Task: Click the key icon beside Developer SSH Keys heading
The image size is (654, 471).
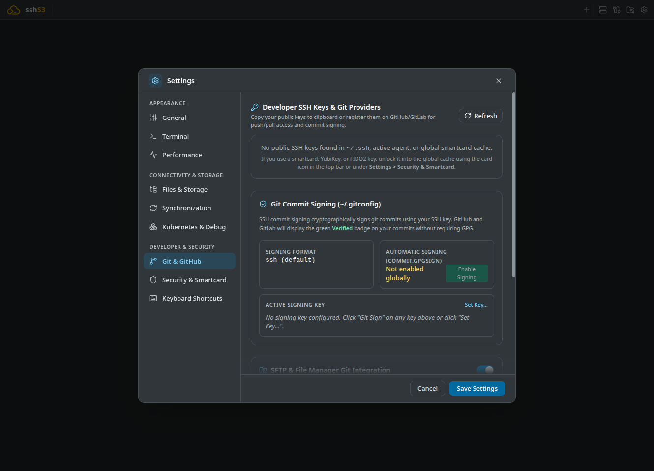Action: (x=255, y=107)
